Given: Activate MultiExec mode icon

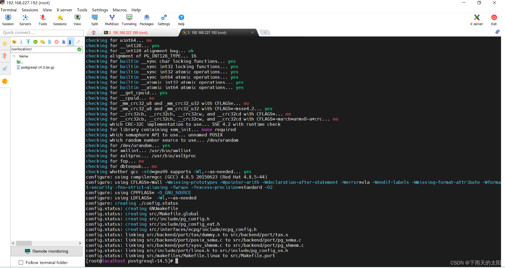Looking at the screenshot, I should 112,20.
